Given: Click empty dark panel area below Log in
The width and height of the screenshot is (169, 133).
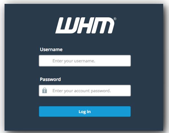Looking at the screenshot, I should (x=85, y=124).
